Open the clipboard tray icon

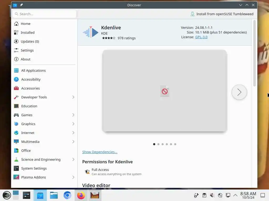point(204,195)
